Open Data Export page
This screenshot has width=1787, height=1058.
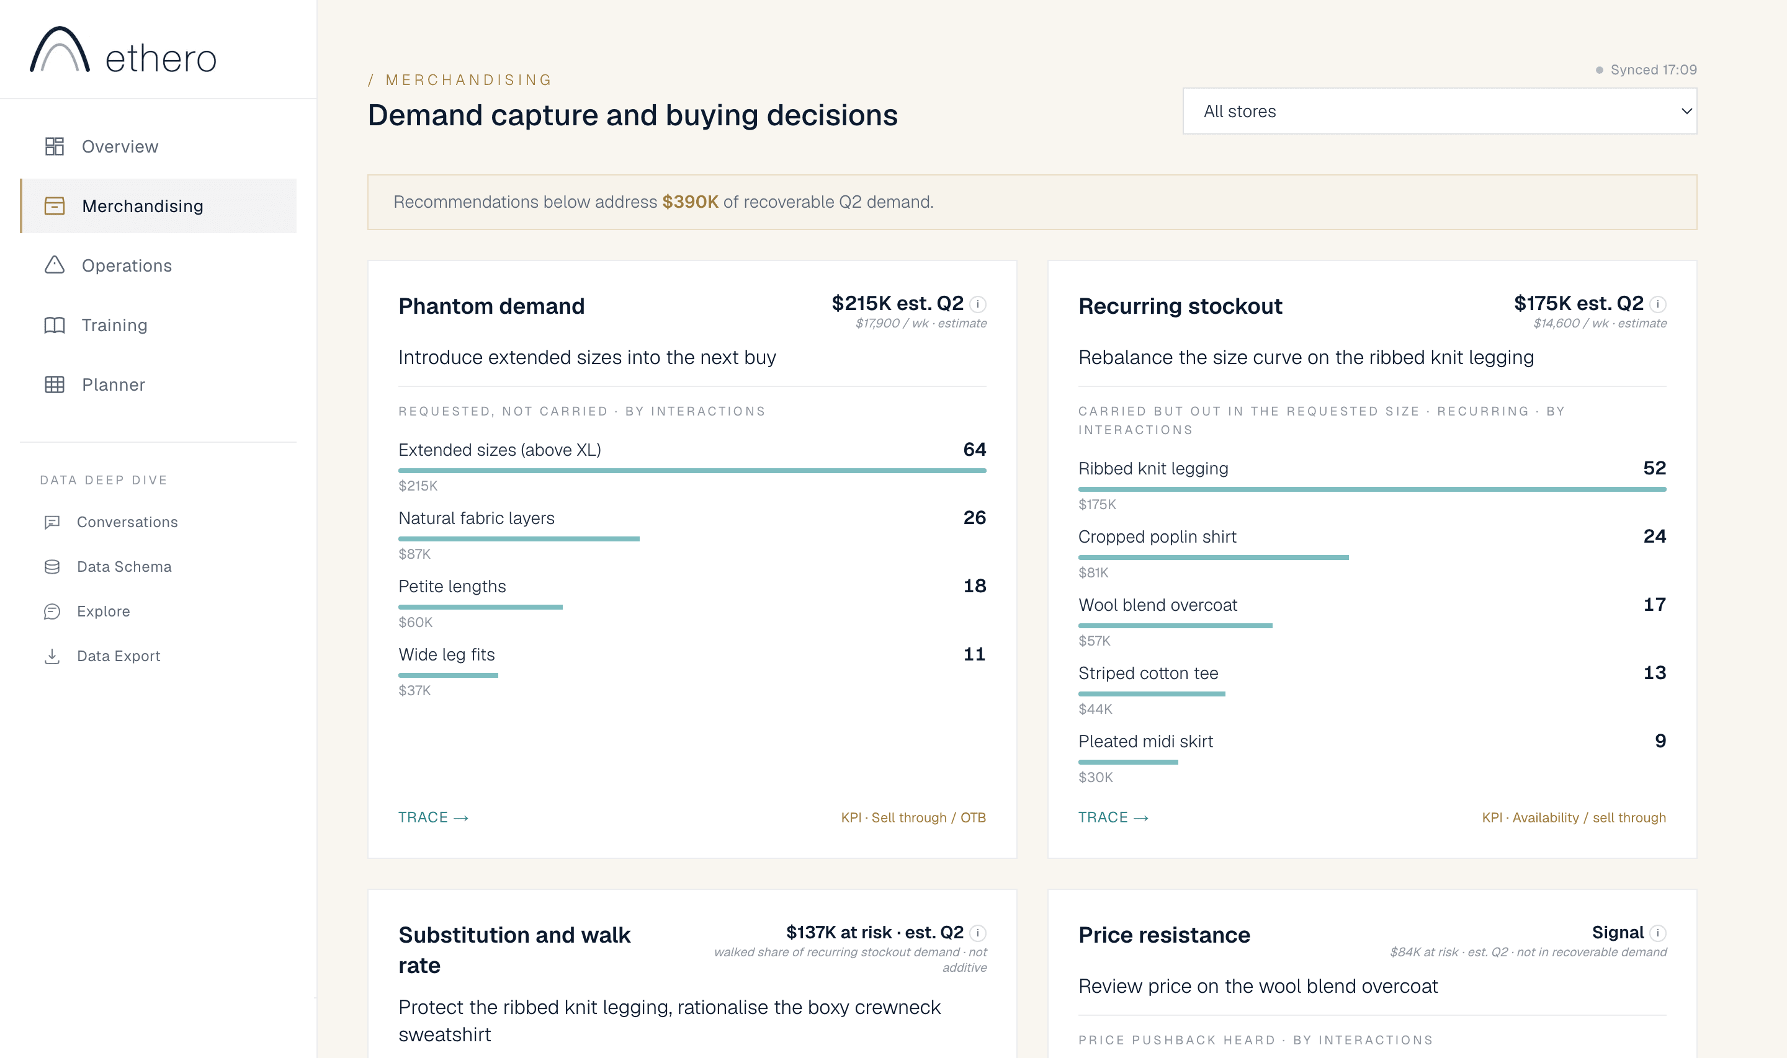158,656
